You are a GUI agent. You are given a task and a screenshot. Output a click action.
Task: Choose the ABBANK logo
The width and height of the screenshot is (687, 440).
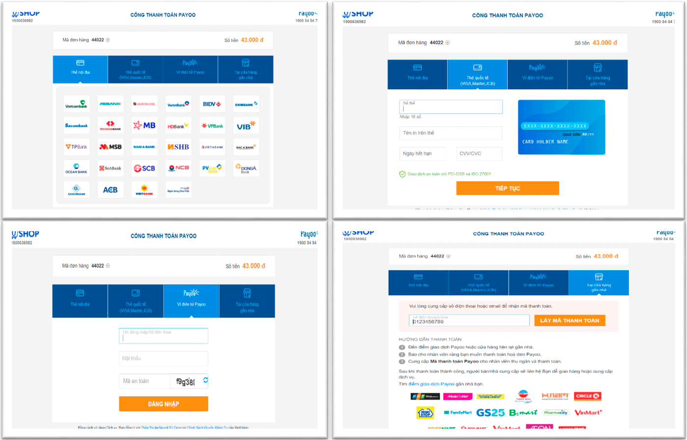(x=111, y=104)
